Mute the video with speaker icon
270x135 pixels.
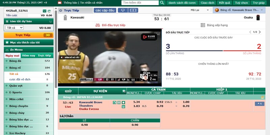(62, 57)
